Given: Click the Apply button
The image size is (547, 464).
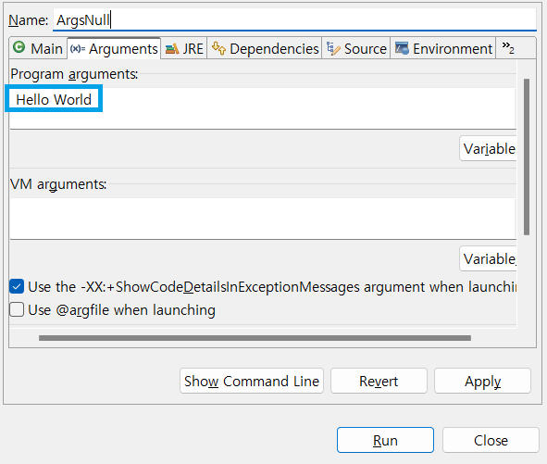Looking at the screenshot, I should click(482, 381).
